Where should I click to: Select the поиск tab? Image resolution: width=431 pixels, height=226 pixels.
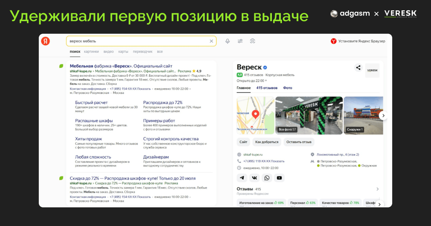tap(75, 52)
